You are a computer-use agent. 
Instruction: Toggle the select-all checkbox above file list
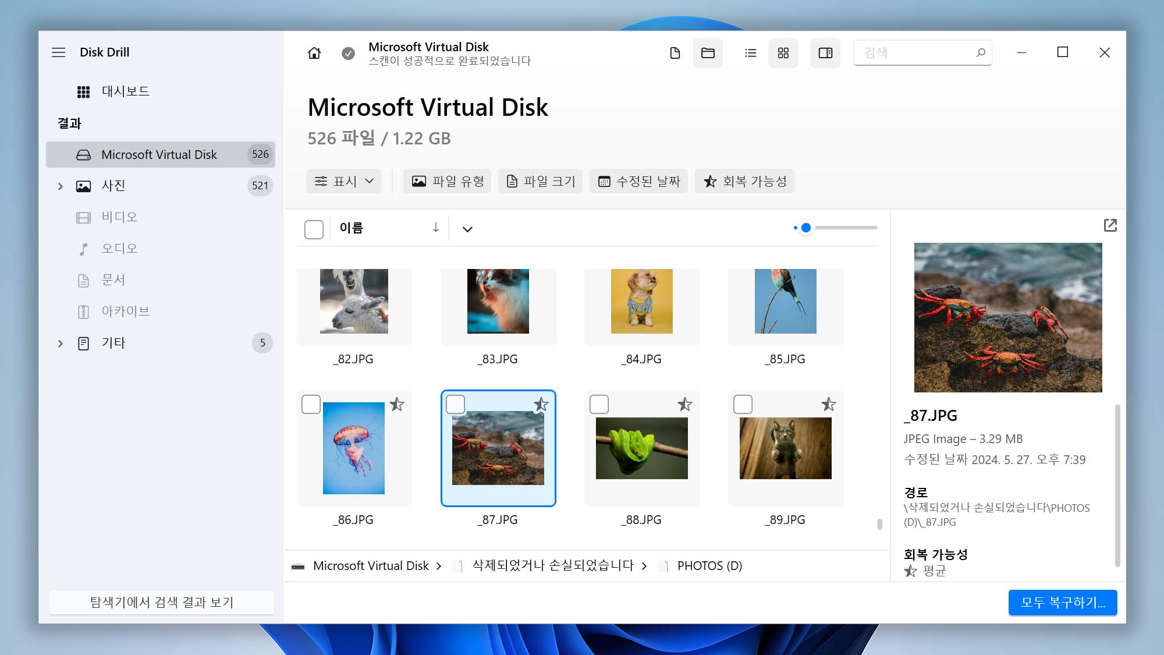(314, 229)
